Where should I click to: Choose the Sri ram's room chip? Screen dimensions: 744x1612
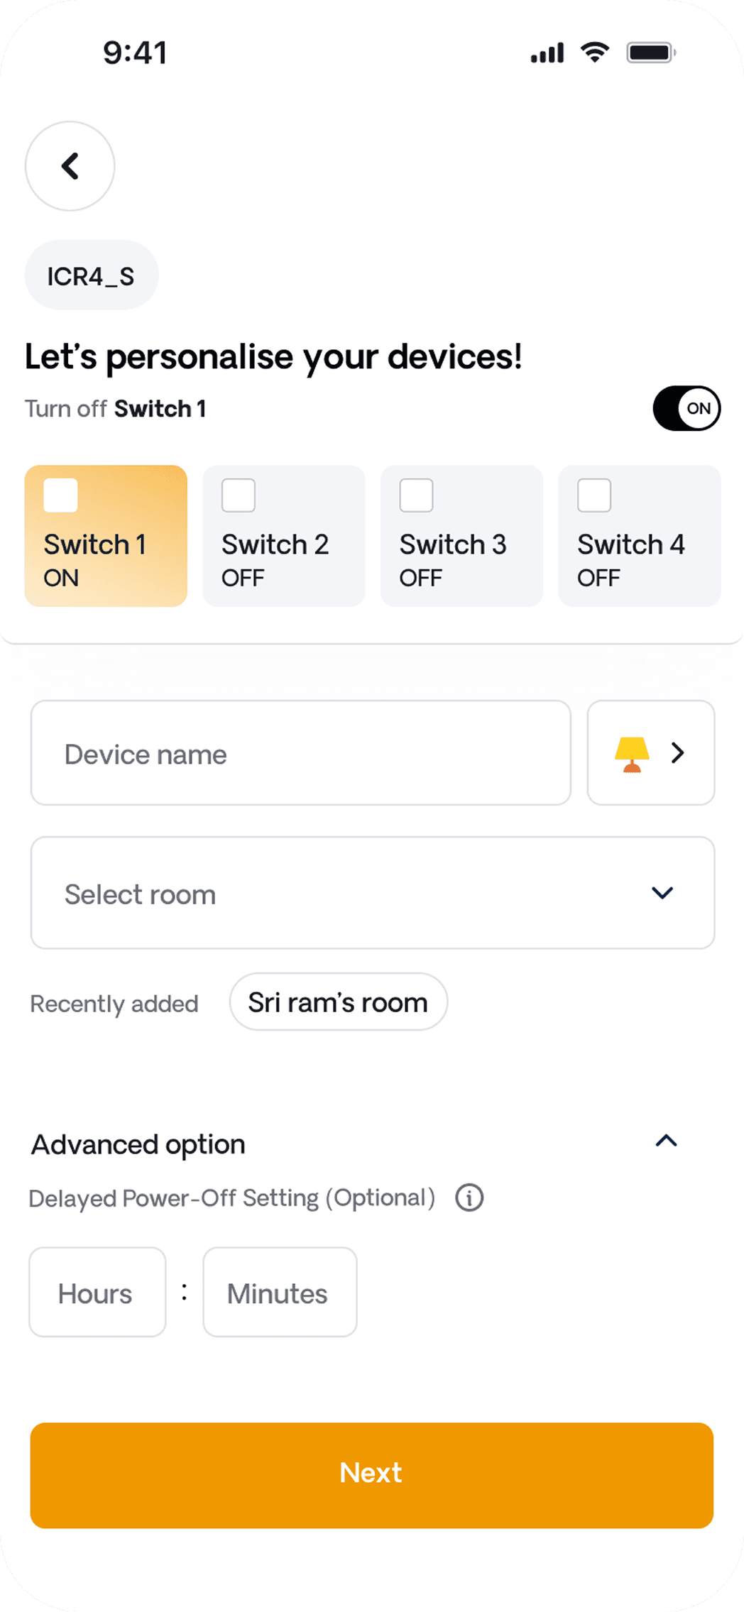338,1002
